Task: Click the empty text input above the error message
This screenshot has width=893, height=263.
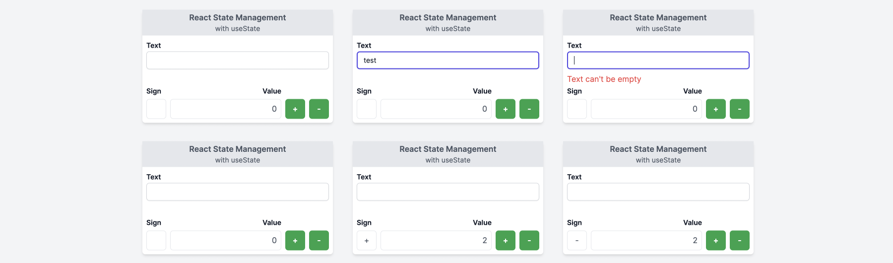Action: click(x=658, y=60)
